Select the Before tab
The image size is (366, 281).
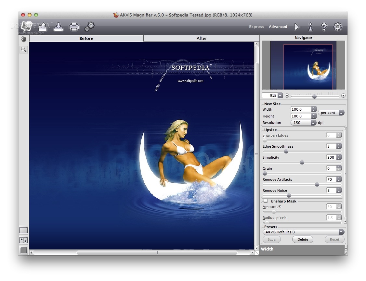coord(86,38)
